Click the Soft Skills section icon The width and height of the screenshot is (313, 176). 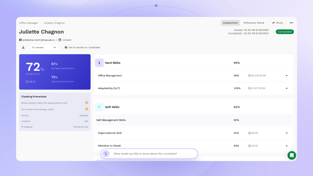tap(99, 107)
